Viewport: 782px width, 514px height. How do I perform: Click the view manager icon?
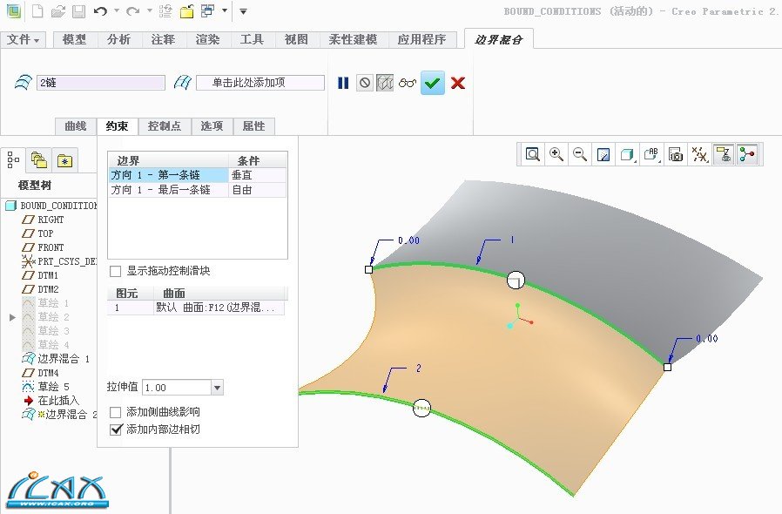coord(675,154)
